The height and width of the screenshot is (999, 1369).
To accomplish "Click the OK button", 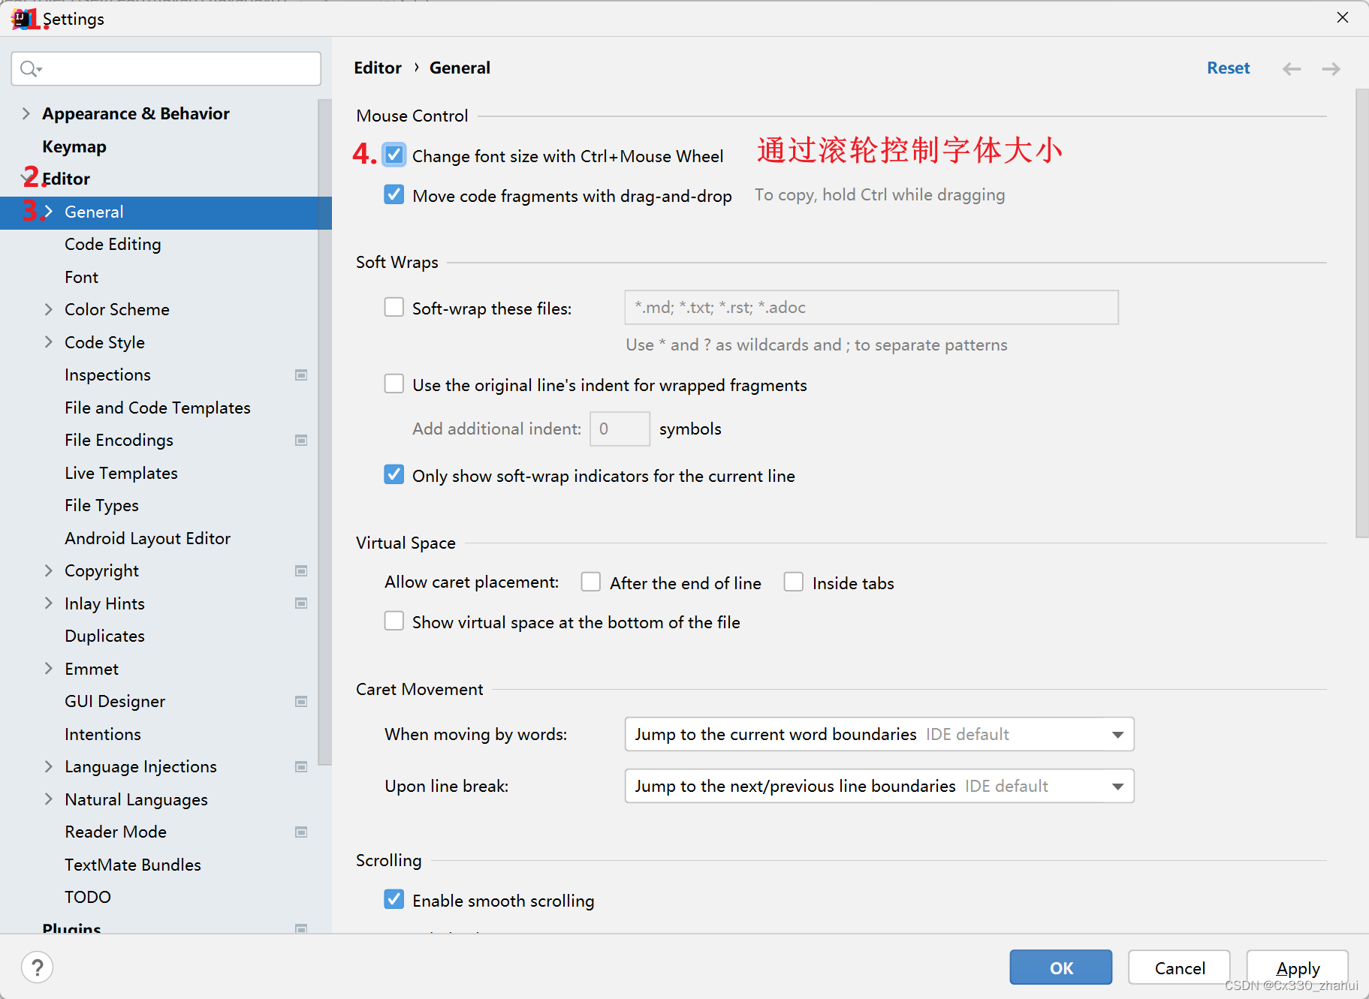I will (x=1060, y=967).
